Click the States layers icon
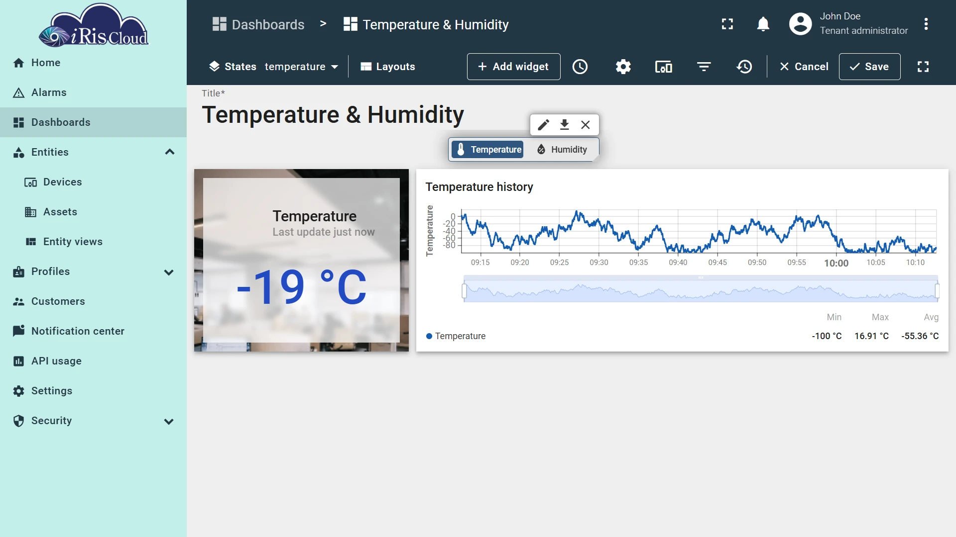Screen dimensions: 956x537 pyautogui.click(x=214, y=67)
